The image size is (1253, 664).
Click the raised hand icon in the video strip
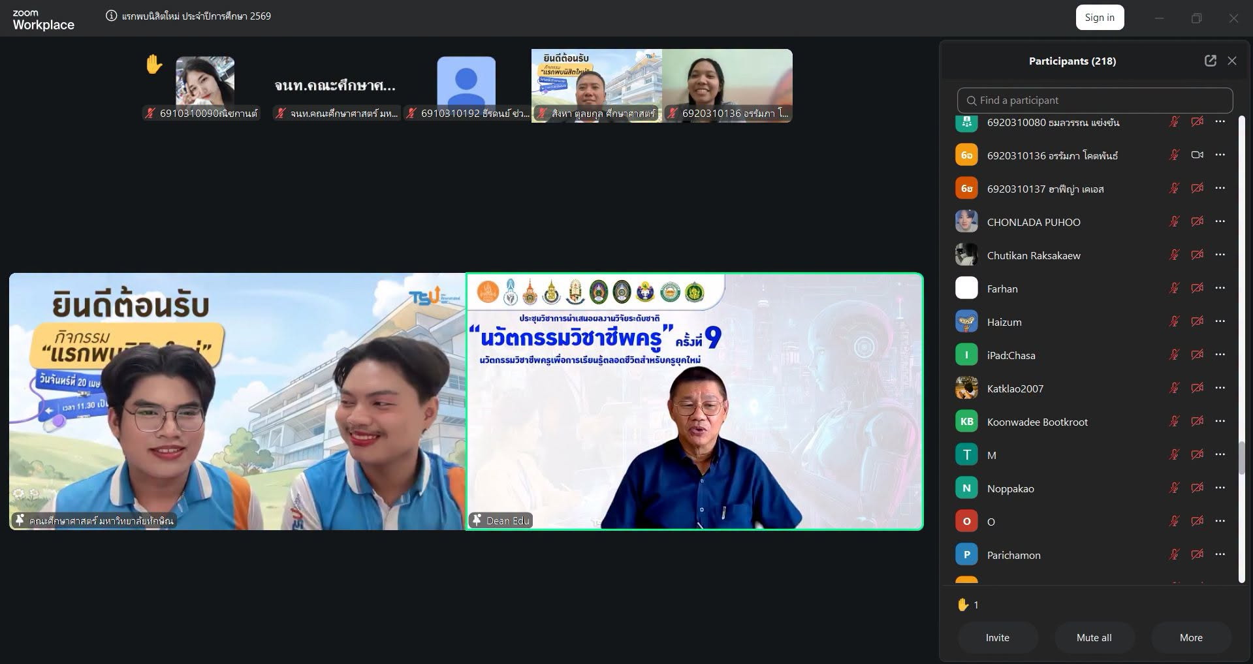154,65
